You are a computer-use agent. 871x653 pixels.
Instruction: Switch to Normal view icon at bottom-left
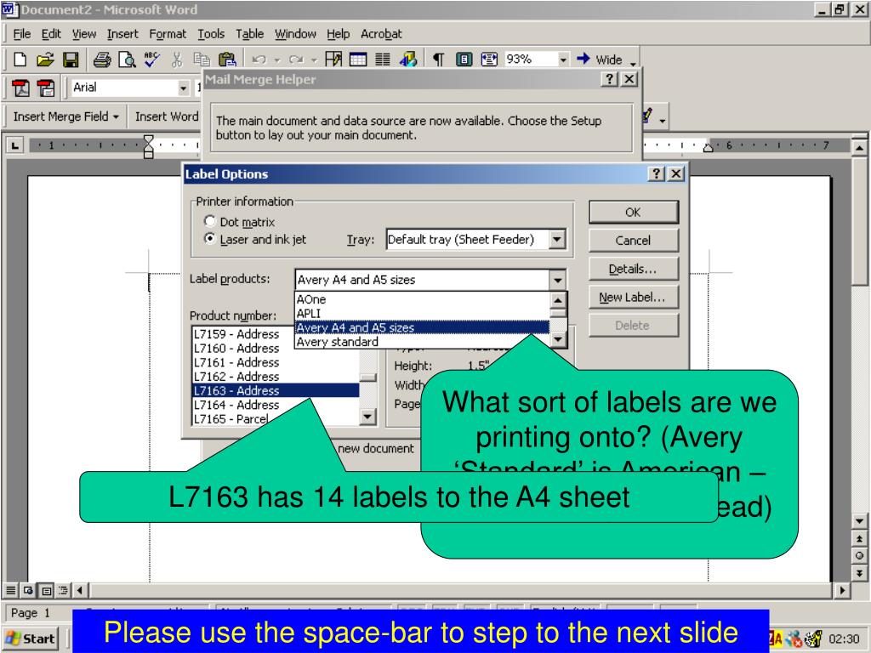pos(11,590)
